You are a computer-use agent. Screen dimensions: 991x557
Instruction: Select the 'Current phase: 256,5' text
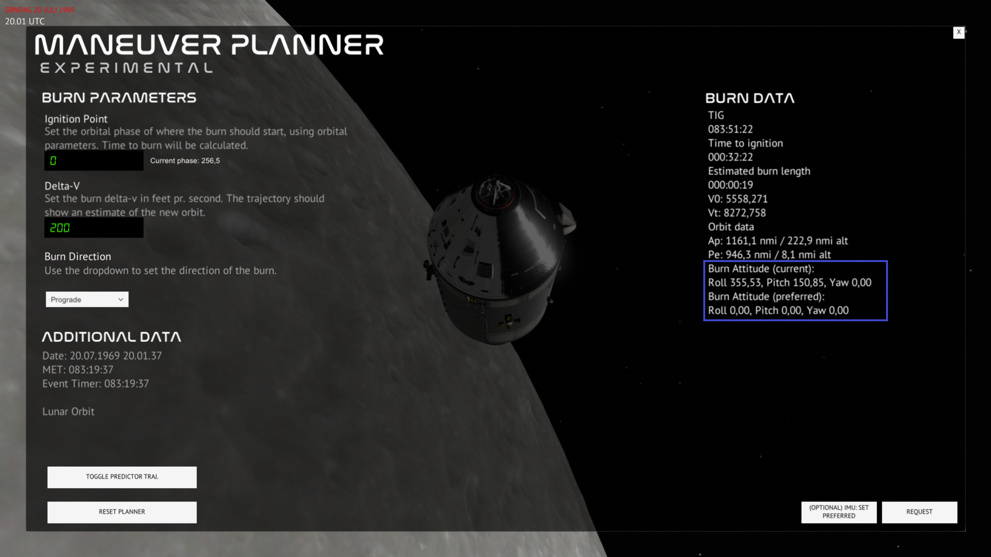pos(185,161)
